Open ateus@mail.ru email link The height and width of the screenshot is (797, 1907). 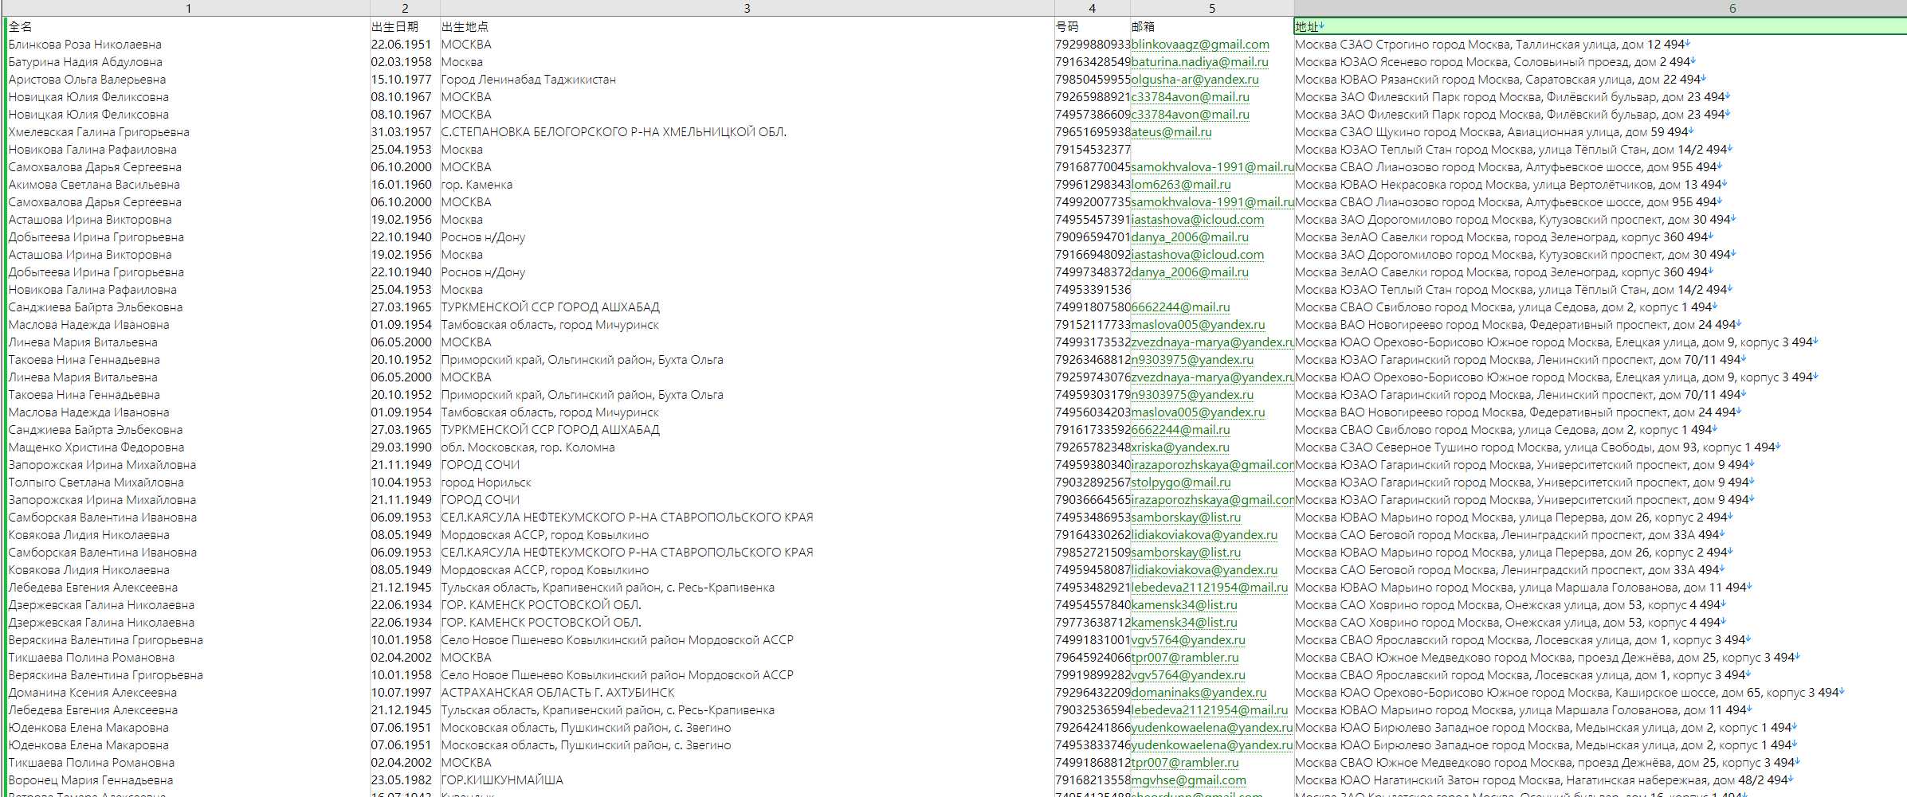click(1171, 132)
